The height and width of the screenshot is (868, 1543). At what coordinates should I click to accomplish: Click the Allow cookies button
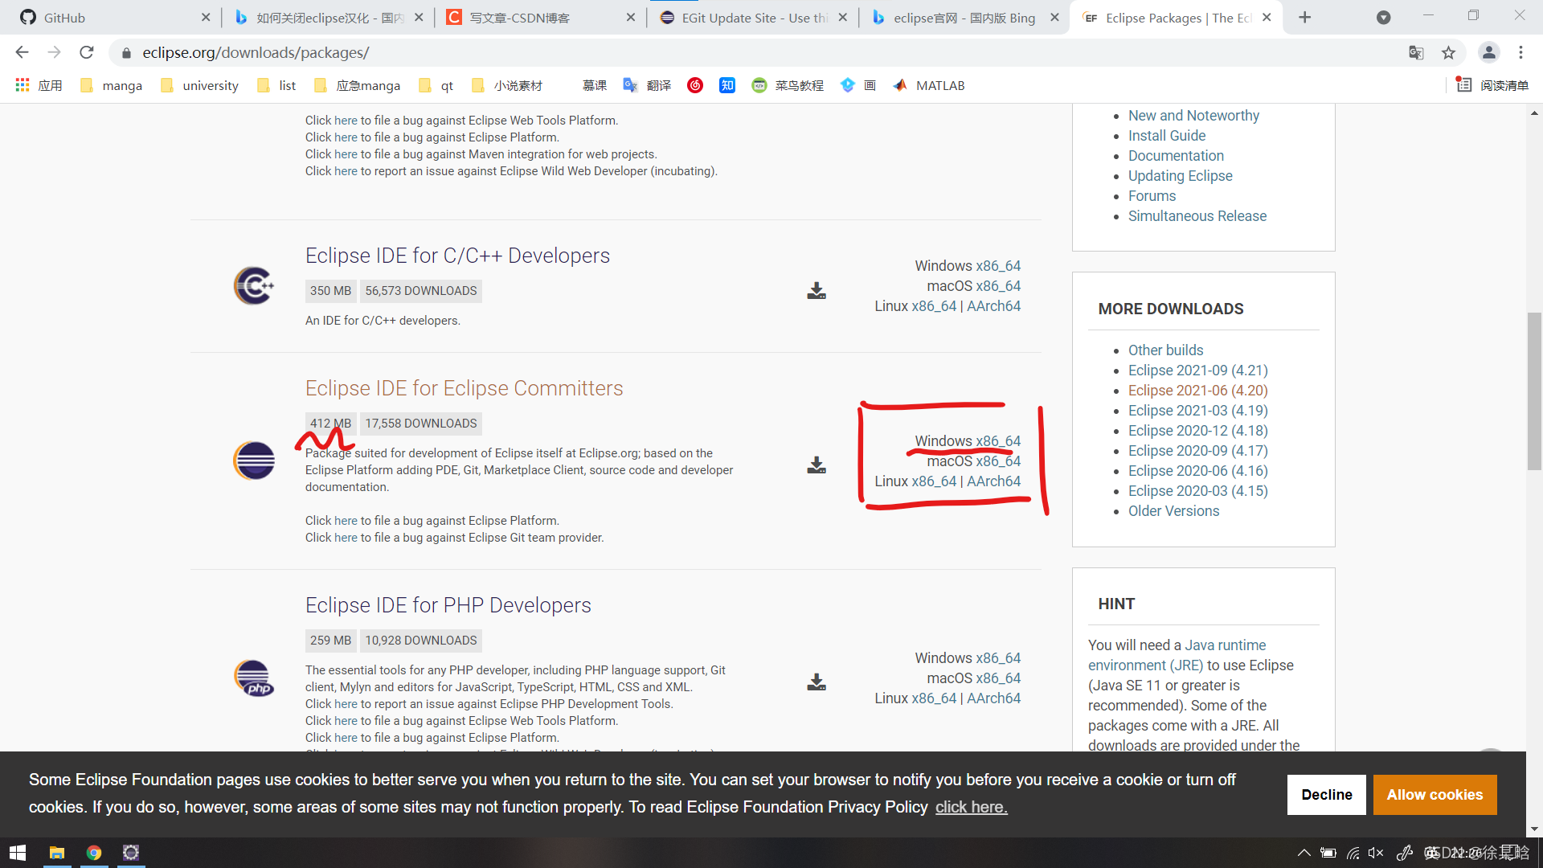[x=1435, y=794]
